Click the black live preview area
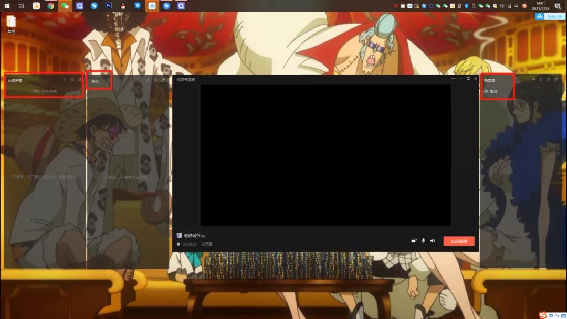 pyautogui.click(x=325, y=155)
